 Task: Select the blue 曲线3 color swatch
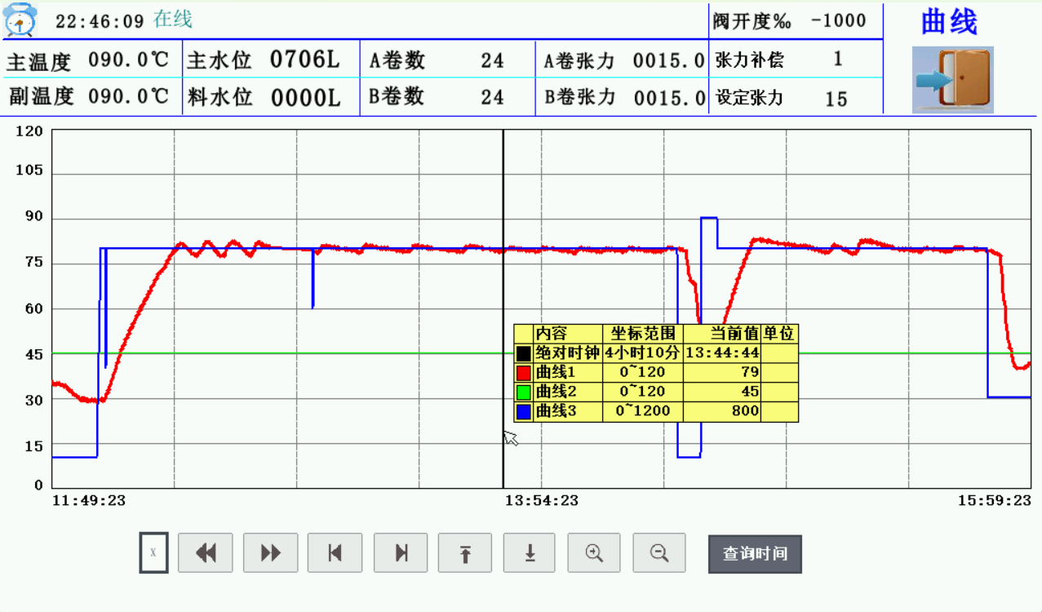[524, 411]
